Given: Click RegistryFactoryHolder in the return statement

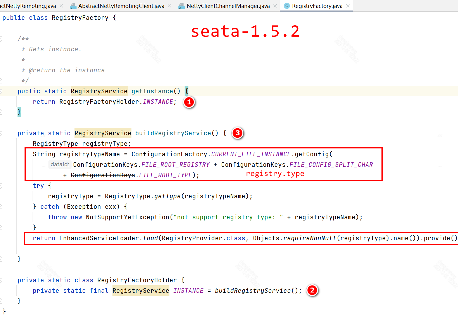Looking at the screenshot, I should tap(99, 102).
